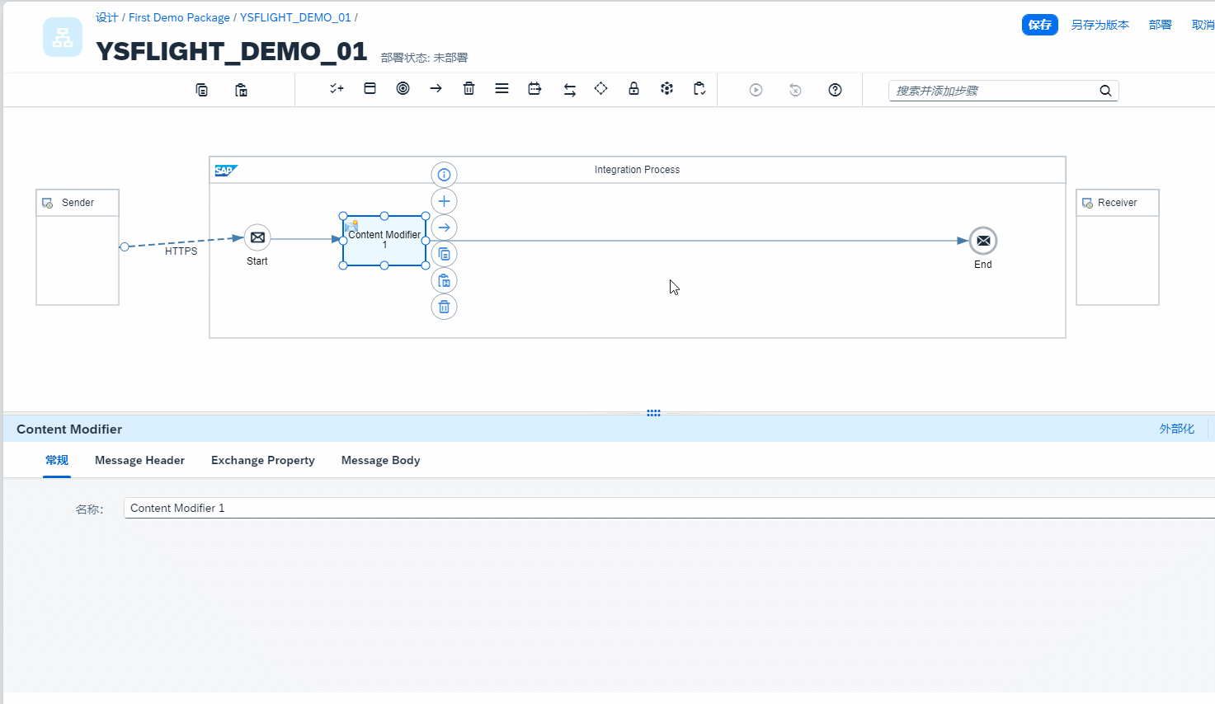The height and width of the screenshot is (704, 1215).
Task: Click the trash icon in the top toolbar
Action: (469, 89)
